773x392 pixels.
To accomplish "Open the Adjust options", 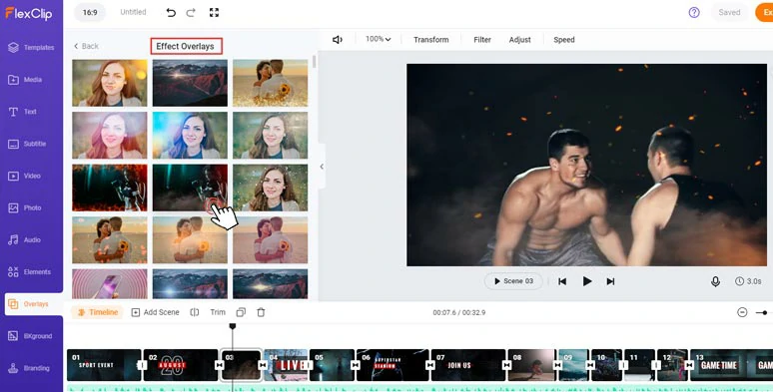I will pos(519,39).
